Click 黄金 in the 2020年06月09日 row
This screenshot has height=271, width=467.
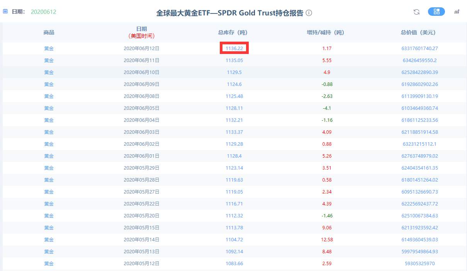(x=49, y=84)
